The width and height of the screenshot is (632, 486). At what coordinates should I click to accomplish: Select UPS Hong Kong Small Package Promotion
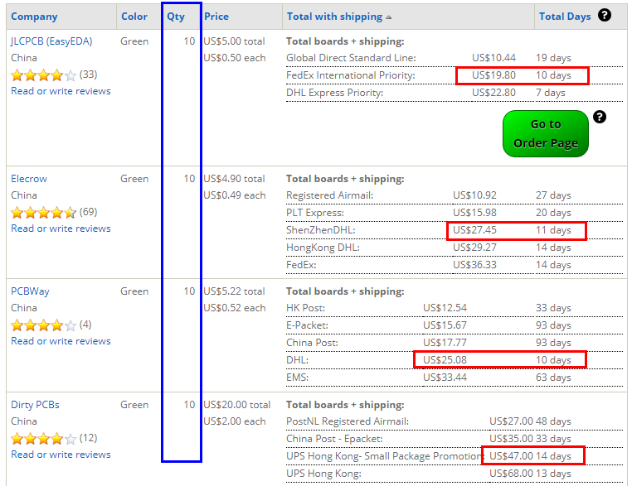[455, 456]
